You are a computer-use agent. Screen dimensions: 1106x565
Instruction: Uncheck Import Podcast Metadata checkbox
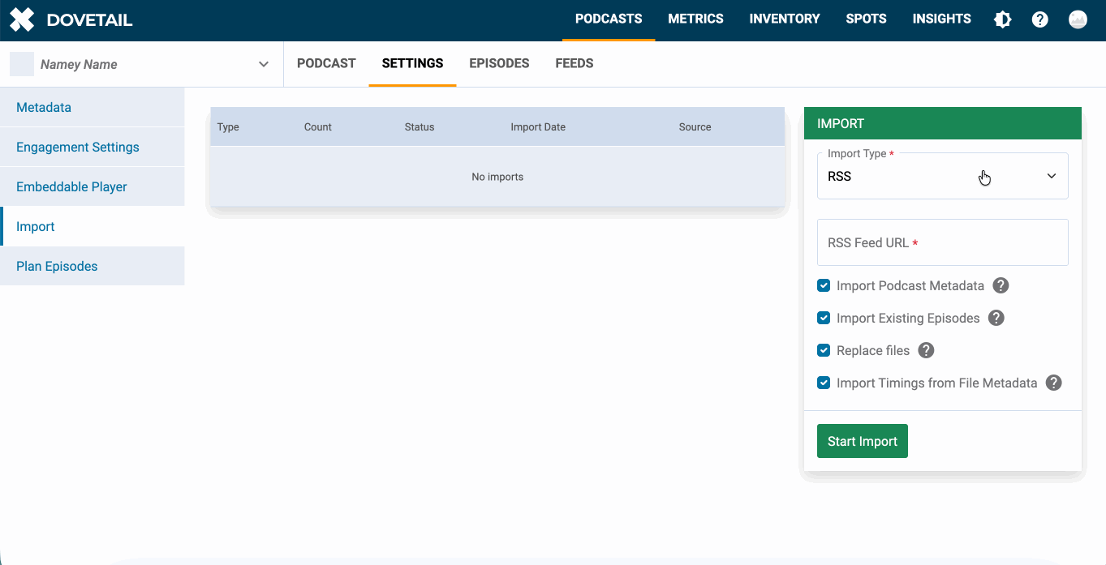tap(824, 285)
